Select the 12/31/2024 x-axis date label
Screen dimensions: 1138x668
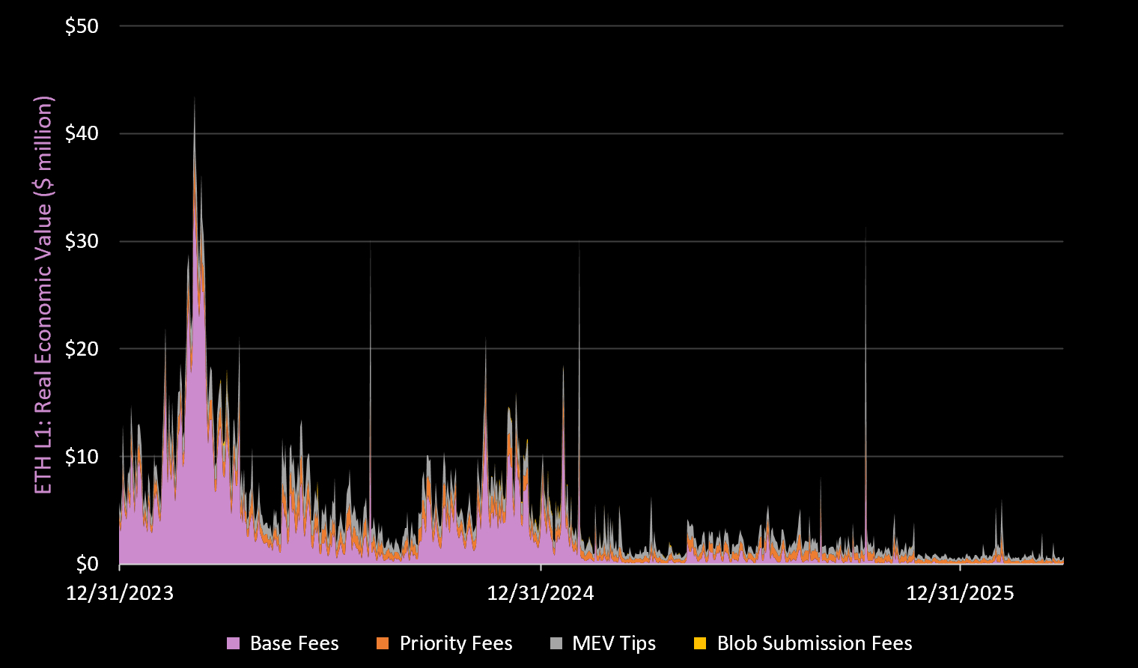541,593
